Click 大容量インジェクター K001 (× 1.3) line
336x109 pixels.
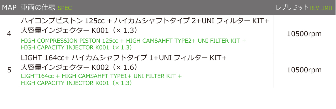[x=79, y=31]
